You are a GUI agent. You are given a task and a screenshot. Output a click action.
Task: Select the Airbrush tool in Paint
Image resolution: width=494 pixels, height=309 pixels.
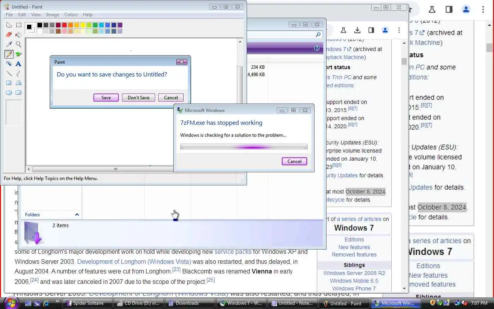9,64
